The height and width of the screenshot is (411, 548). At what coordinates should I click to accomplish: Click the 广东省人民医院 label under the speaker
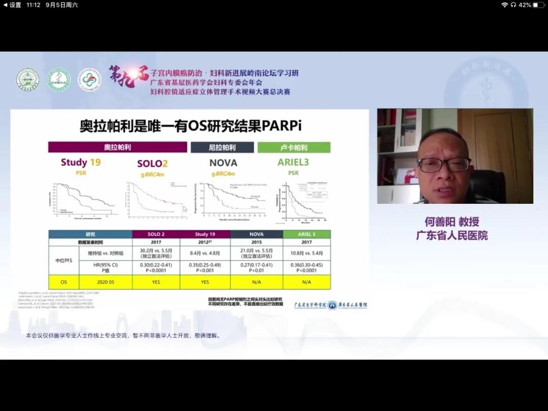click(452, 235)
